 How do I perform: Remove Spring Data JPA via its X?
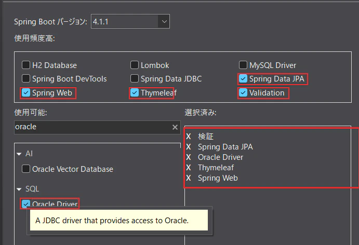pyautogui.click(x=189, y=147)
